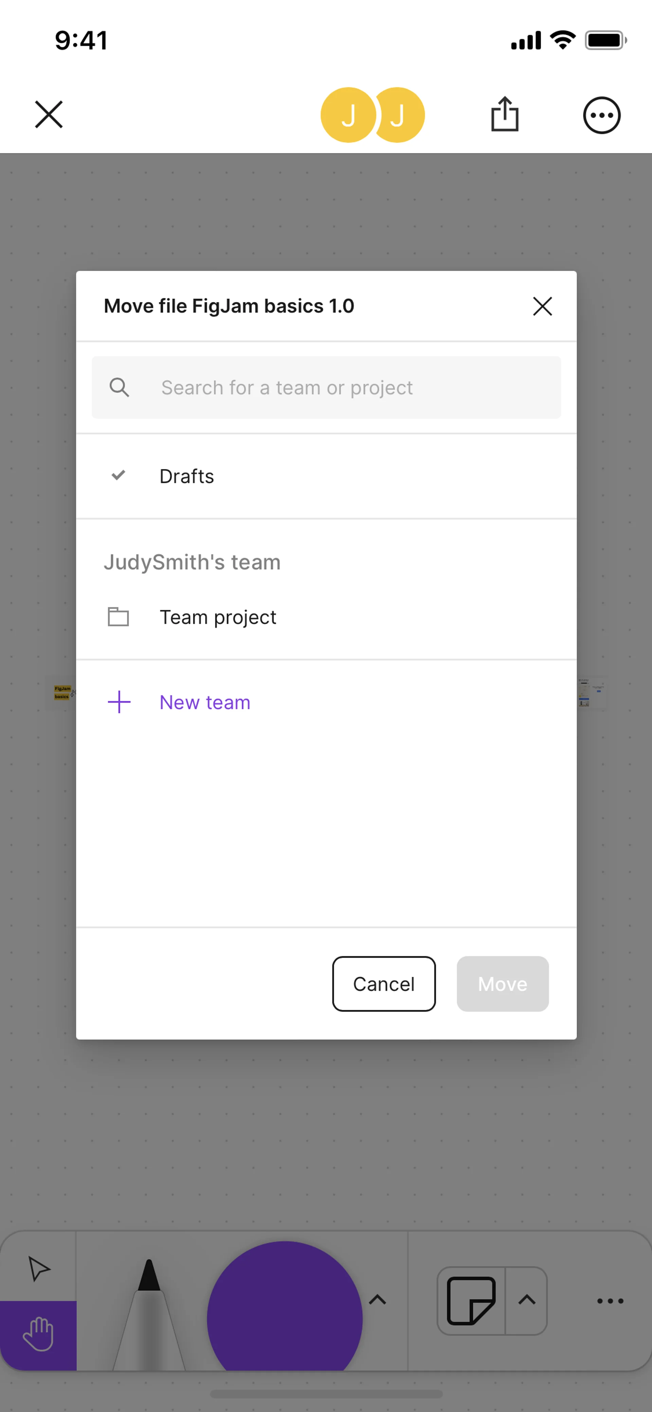Expand sticky note options chevron

527,1300
